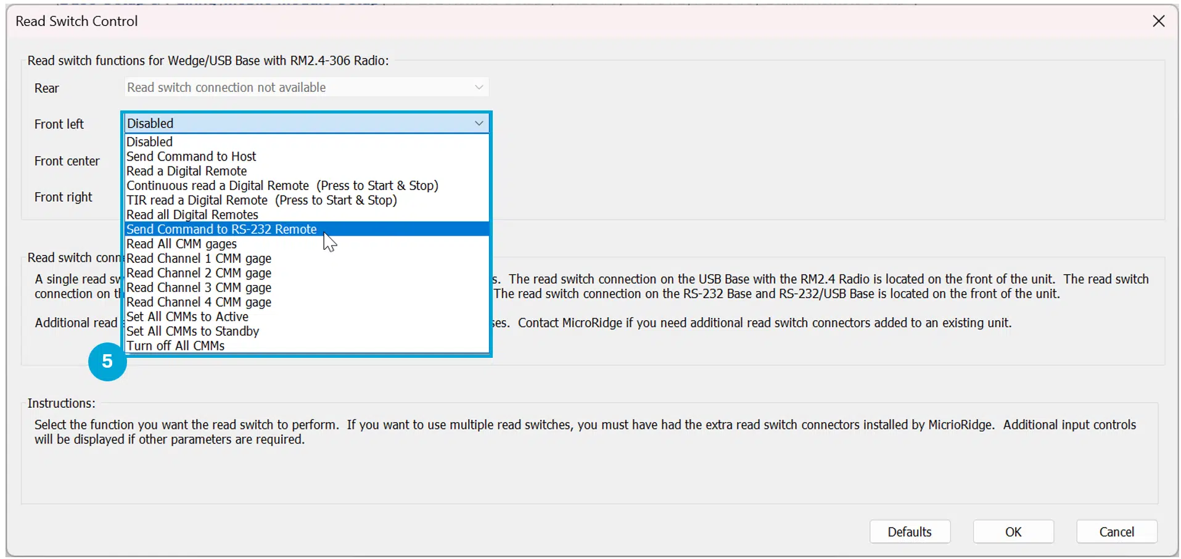Pick 'Read Channel 1 CMM gage'
The image size is (1181, 559).
307,259
